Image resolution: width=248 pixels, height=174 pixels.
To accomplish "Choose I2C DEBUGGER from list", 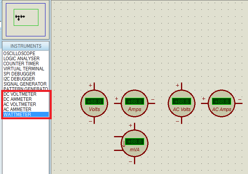I will tap(19, 79).
